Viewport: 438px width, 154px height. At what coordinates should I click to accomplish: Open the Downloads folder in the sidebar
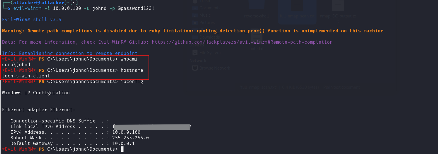click(209, 37)
